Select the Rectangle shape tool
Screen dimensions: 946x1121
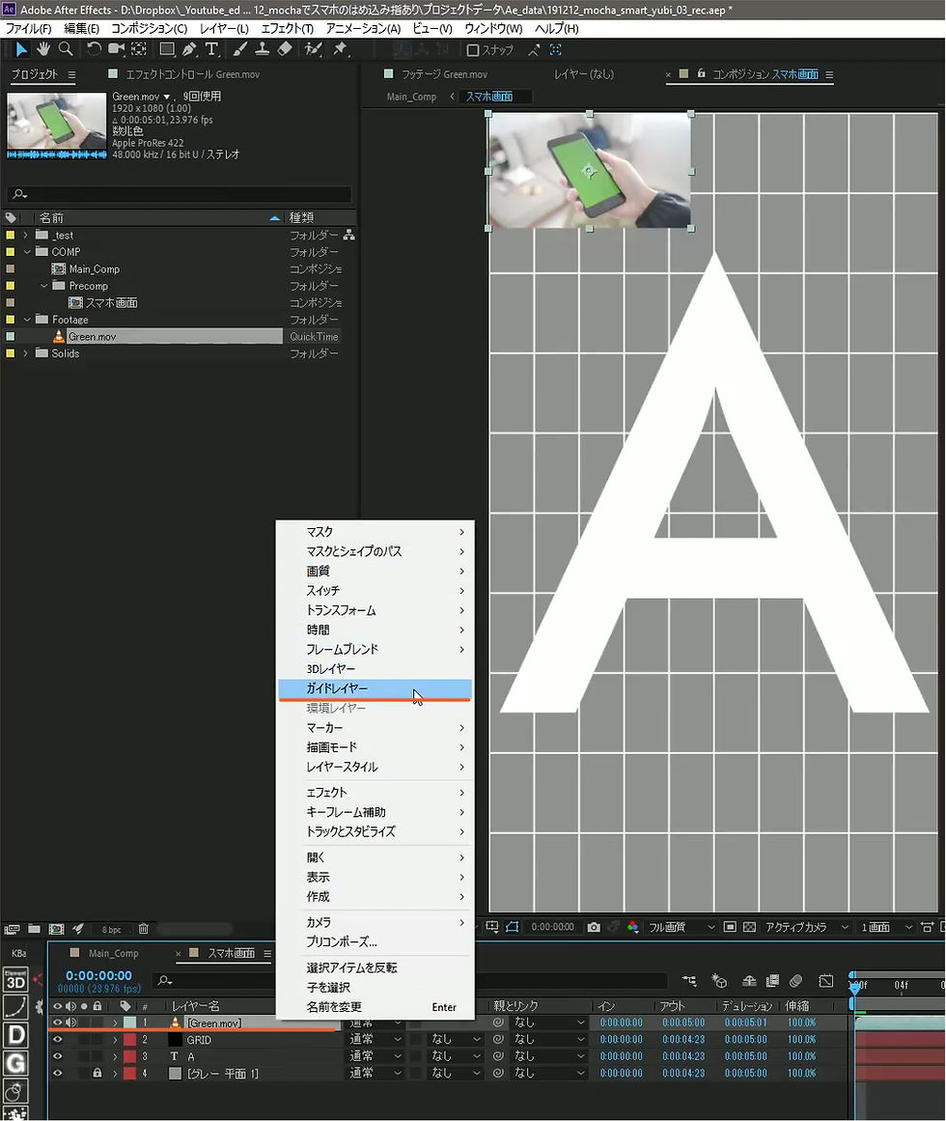(167, 48)
